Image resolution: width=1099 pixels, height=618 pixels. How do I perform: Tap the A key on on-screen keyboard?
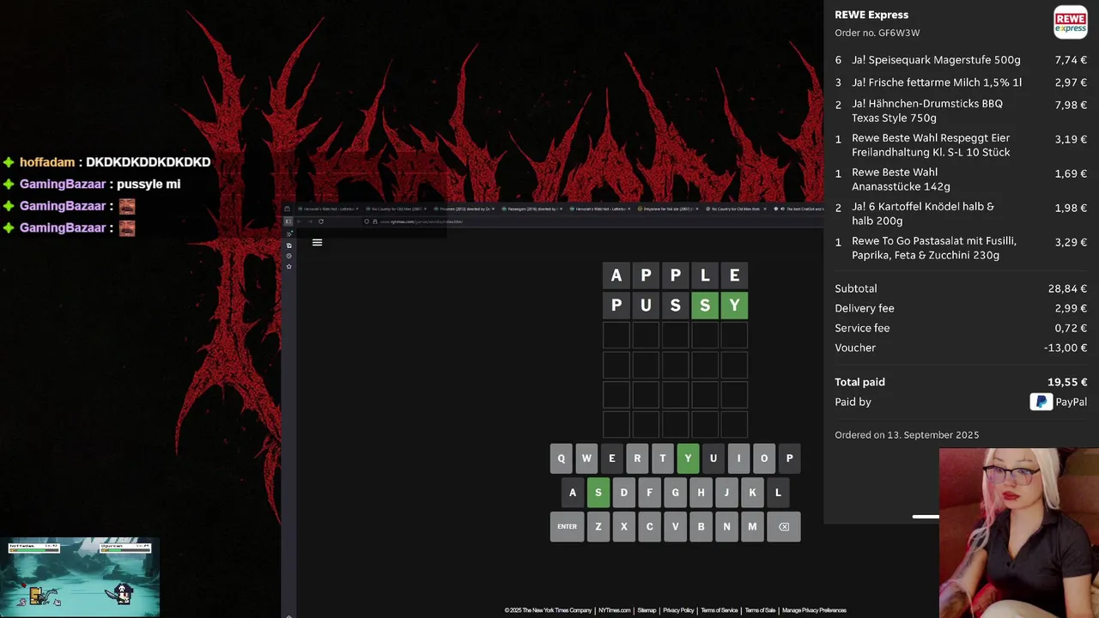[573, 493]
